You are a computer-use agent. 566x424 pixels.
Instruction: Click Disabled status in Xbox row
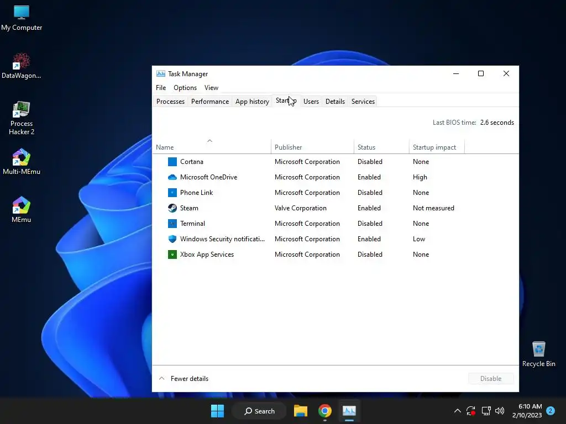tap(370, 255)
